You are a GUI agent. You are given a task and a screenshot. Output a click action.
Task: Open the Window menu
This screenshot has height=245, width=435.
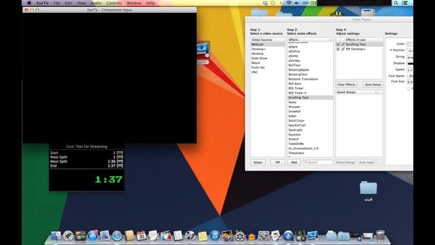pos(134,3)
